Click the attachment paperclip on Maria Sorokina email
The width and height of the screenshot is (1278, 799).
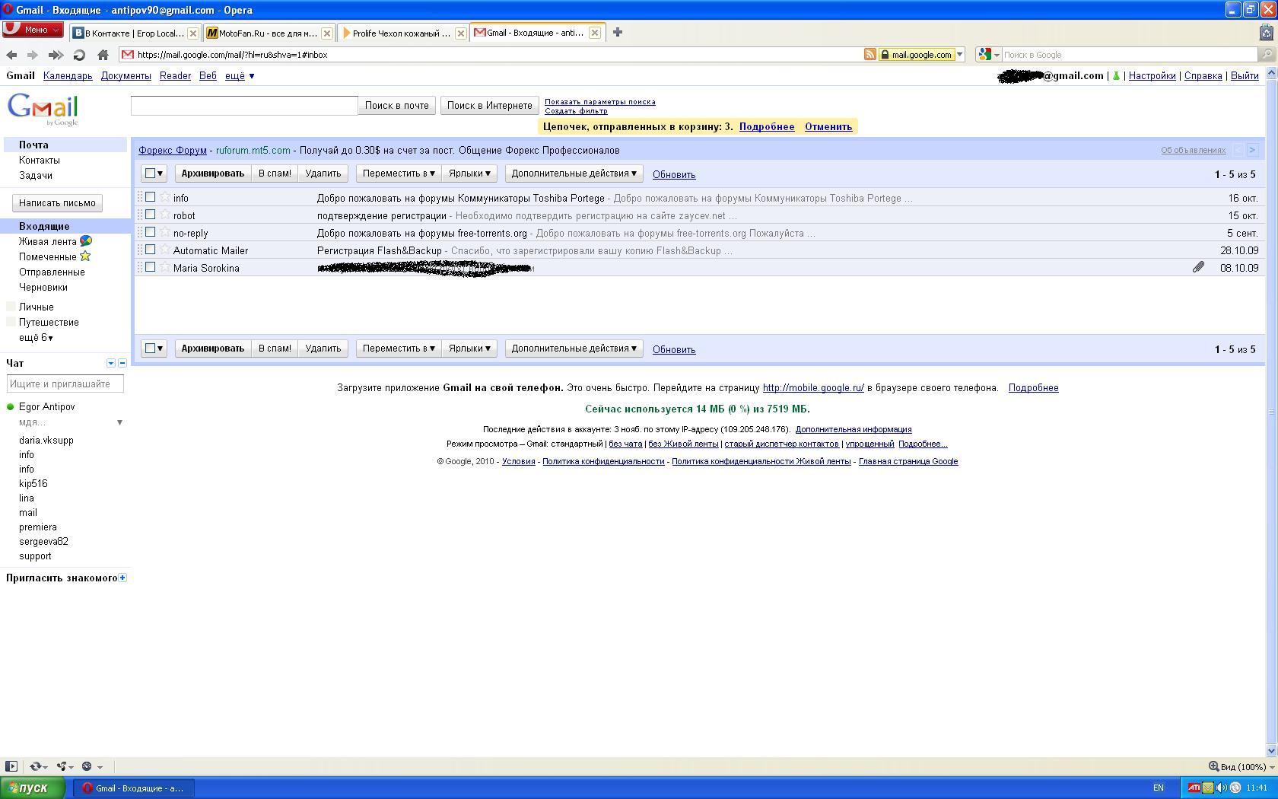tap(1198, 267)
